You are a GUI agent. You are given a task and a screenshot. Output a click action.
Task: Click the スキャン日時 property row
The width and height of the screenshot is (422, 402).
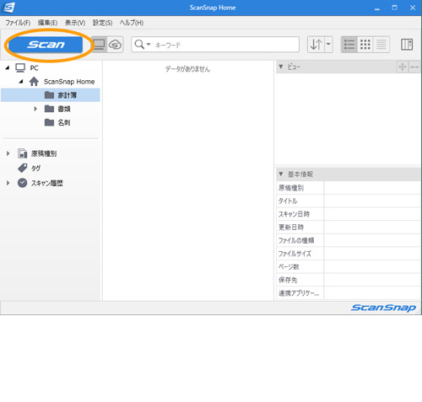click(349, 214)
